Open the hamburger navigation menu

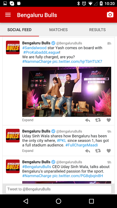(x=8, y=15)
